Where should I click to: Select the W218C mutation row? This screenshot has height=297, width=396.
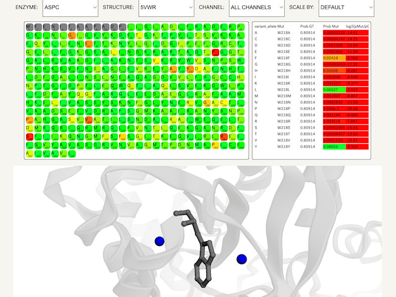(x=311, y=39)
